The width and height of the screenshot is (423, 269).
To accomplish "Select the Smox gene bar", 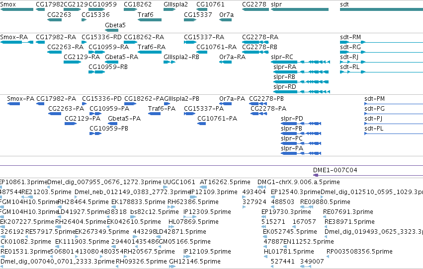I will [17, 9].
